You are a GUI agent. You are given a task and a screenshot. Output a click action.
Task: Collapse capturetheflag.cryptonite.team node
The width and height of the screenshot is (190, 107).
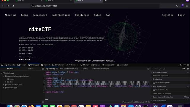click(x=4, y=76)
